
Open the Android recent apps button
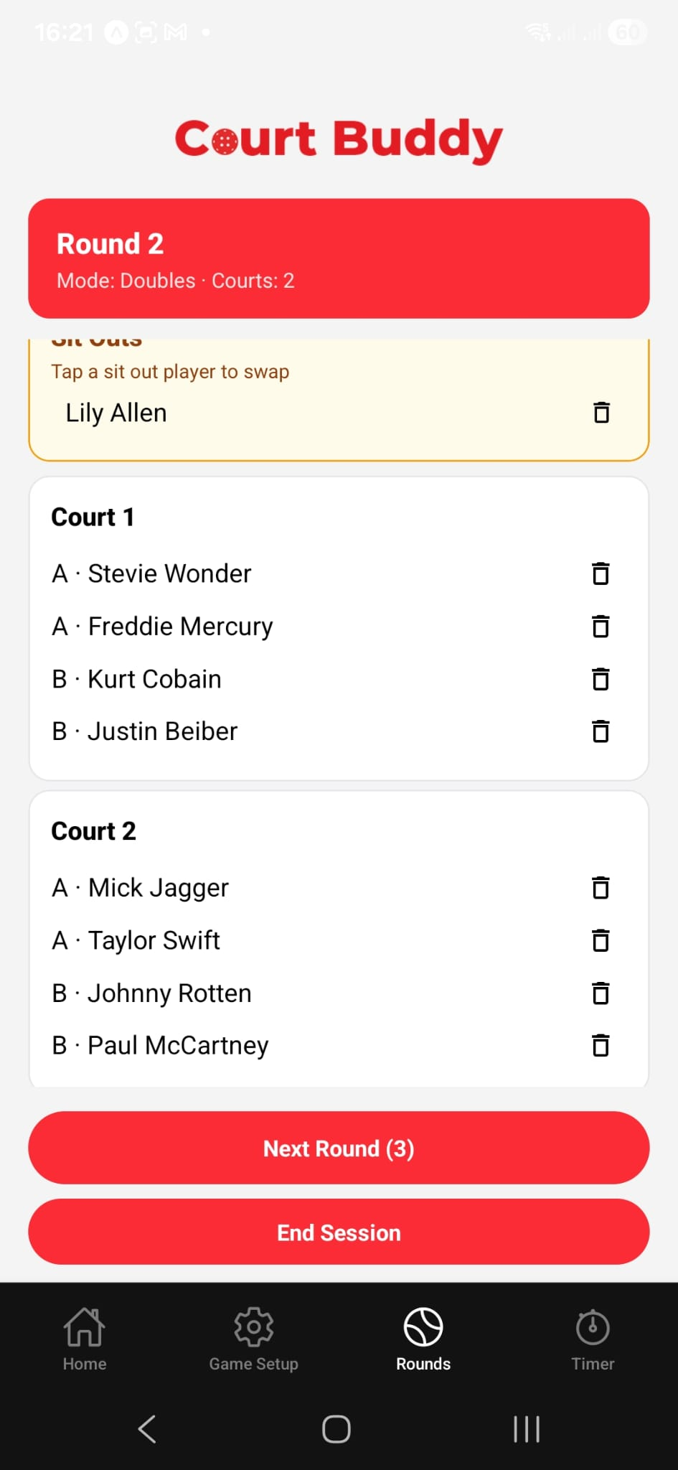[526, 1429]
